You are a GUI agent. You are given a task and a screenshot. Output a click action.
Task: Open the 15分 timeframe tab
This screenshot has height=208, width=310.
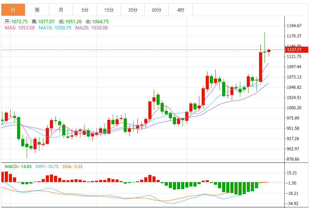click(109, 10)
